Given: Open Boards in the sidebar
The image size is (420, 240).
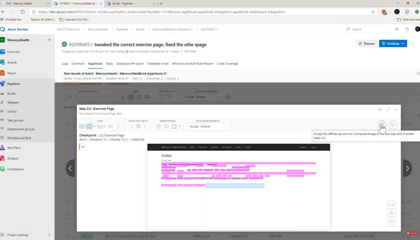Looking at the screenshot, I should [x=12, y=63].
